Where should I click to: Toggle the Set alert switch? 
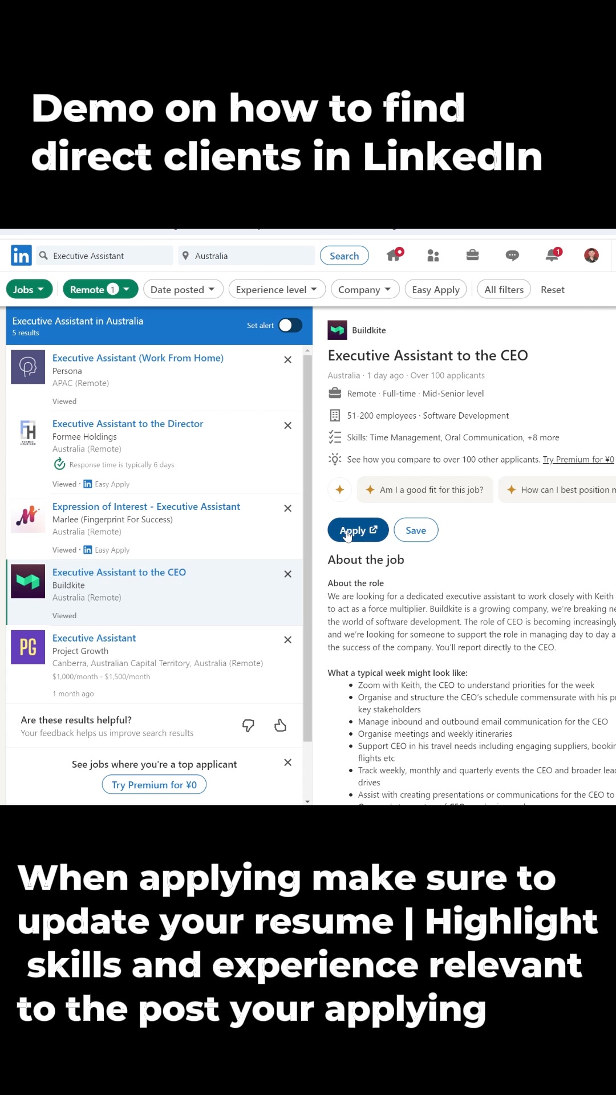coord(290,325)
